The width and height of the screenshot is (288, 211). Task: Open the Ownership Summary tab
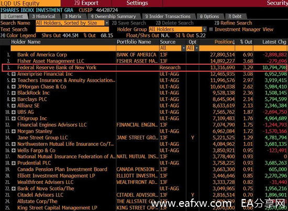[x=114, y=17]
